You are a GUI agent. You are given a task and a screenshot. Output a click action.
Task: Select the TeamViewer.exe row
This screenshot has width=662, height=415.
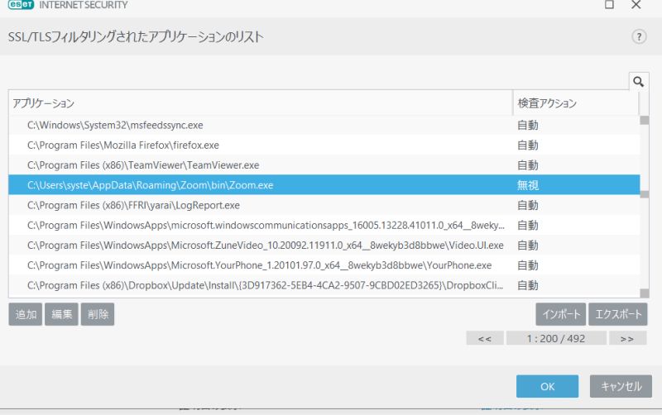tap(143, 165)
